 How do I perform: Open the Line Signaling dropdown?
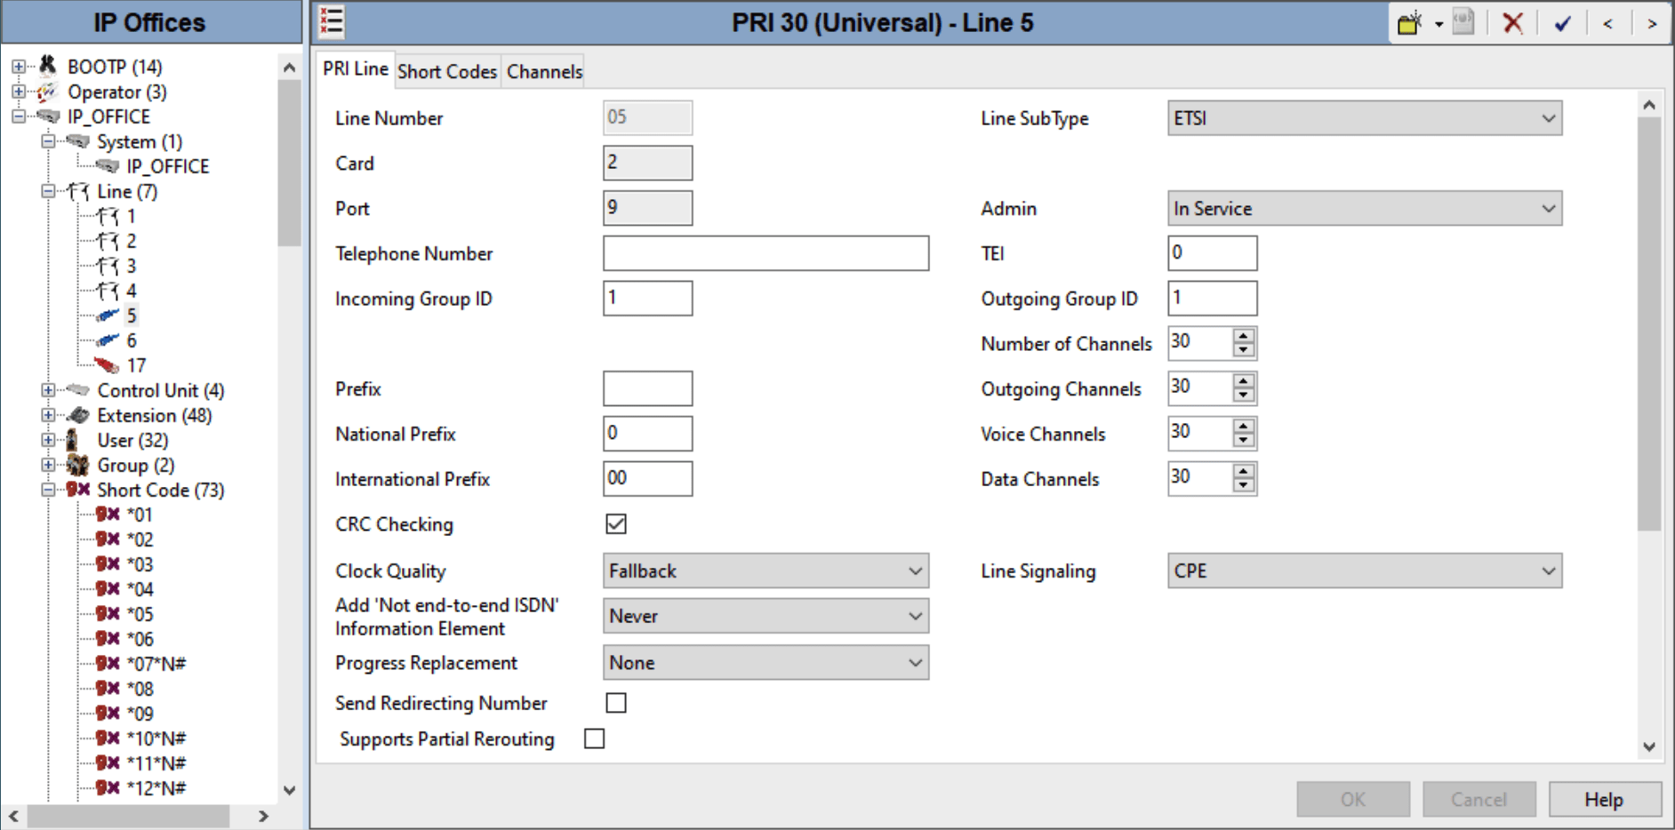(x=1365, y=571)
